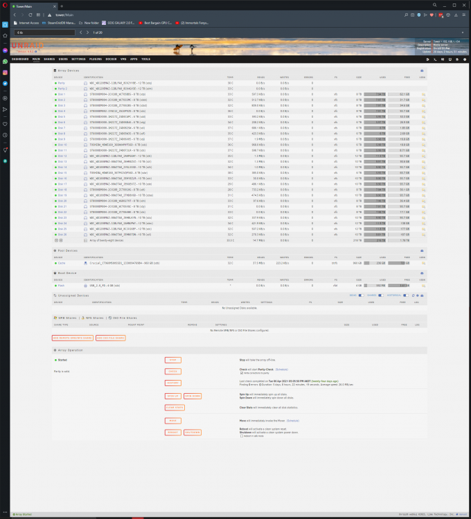Open the Shares tab

point(49,60)
